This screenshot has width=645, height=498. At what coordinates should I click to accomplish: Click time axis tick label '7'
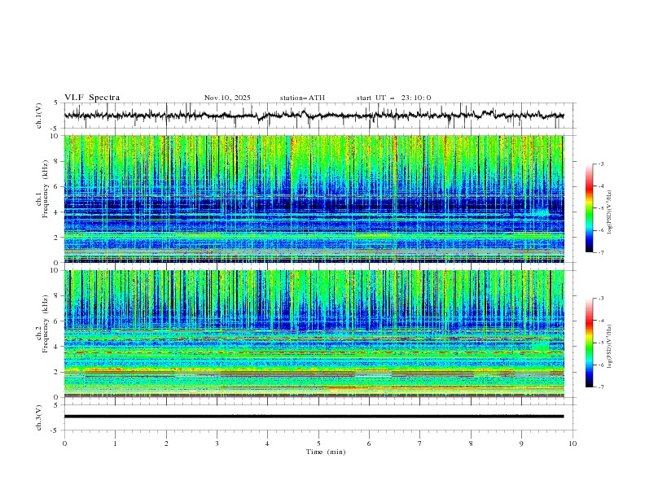click(420, 443)
